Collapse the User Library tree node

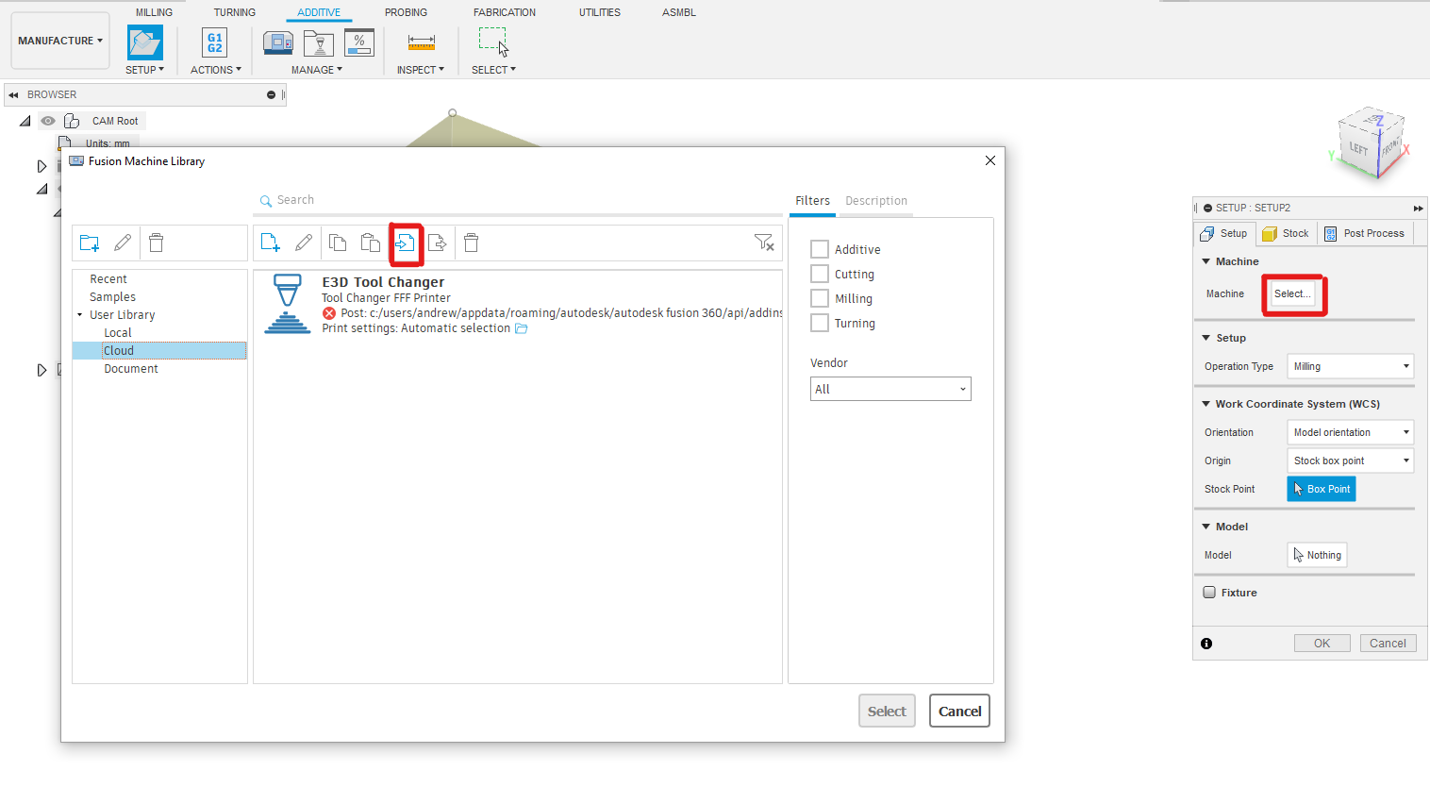pyautogui.click(x=80, y=315)
